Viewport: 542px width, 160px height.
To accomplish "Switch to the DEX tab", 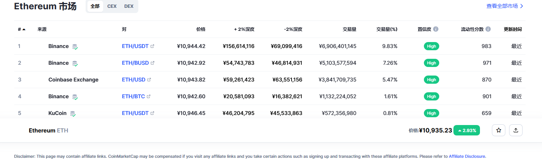I will 129,6.
